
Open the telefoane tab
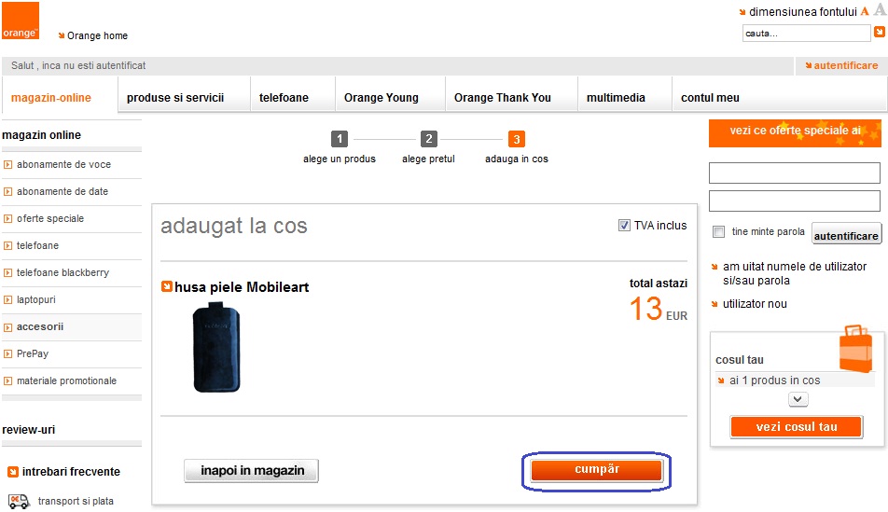coord(284,97)
